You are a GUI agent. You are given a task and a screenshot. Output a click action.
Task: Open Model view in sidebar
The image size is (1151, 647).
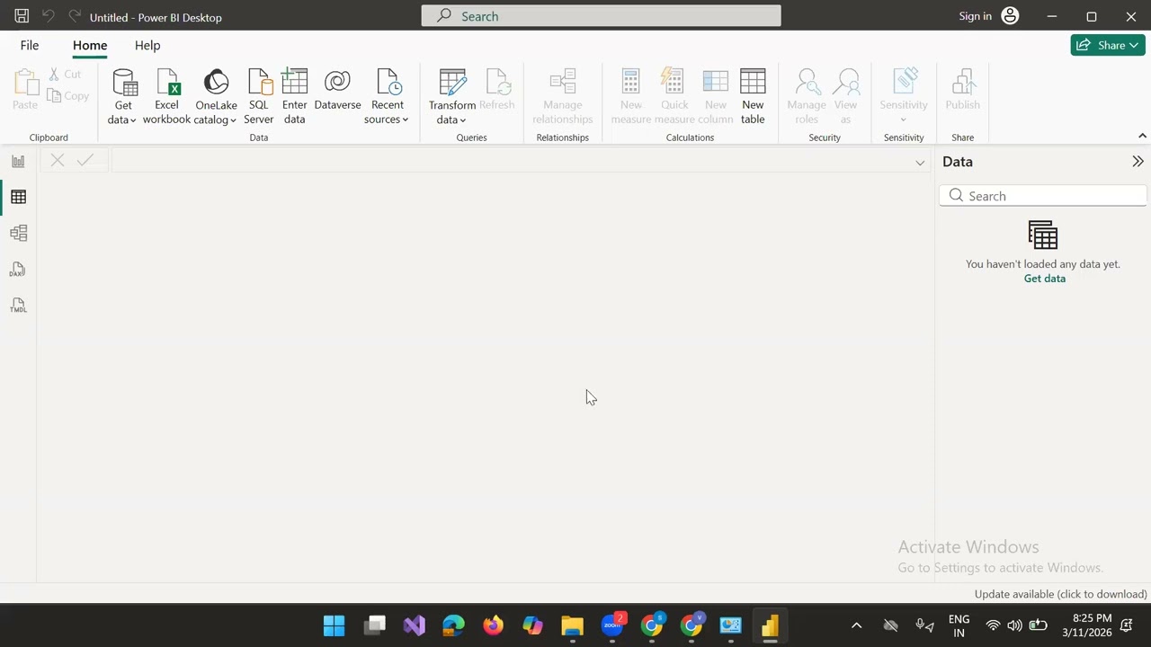coord(18,234)
